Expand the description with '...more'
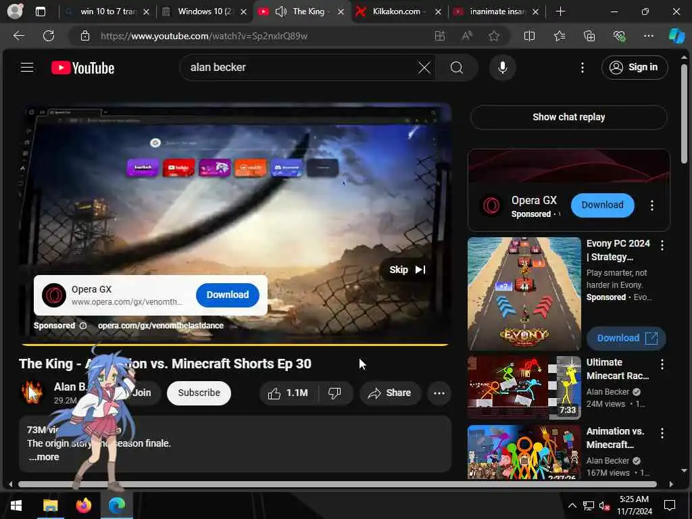Image resolution: width=692 pixels, height=519 pixels. 44,458
